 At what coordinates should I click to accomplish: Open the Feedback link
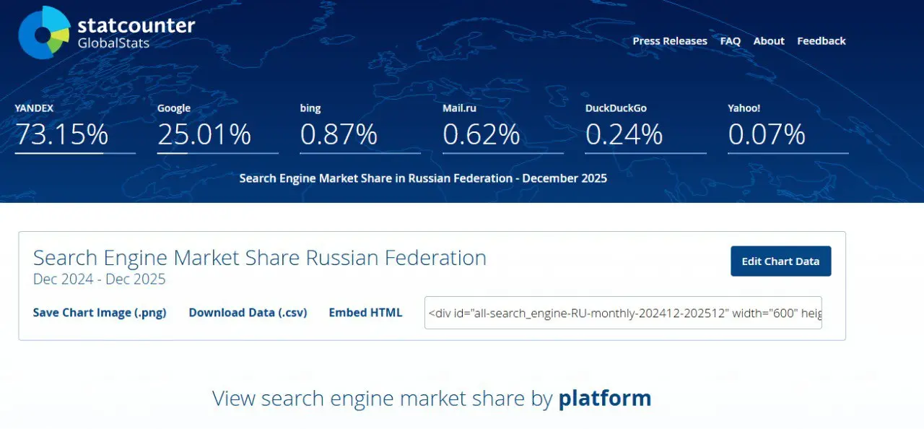click(x=821, y=41)
